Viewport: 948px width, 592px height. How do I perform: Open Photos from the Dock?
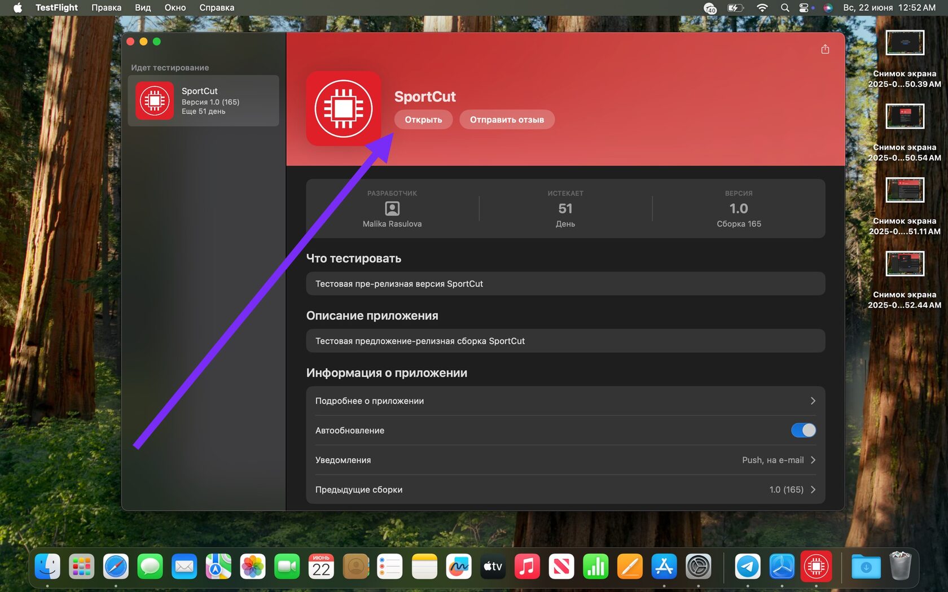coord(253,566)
